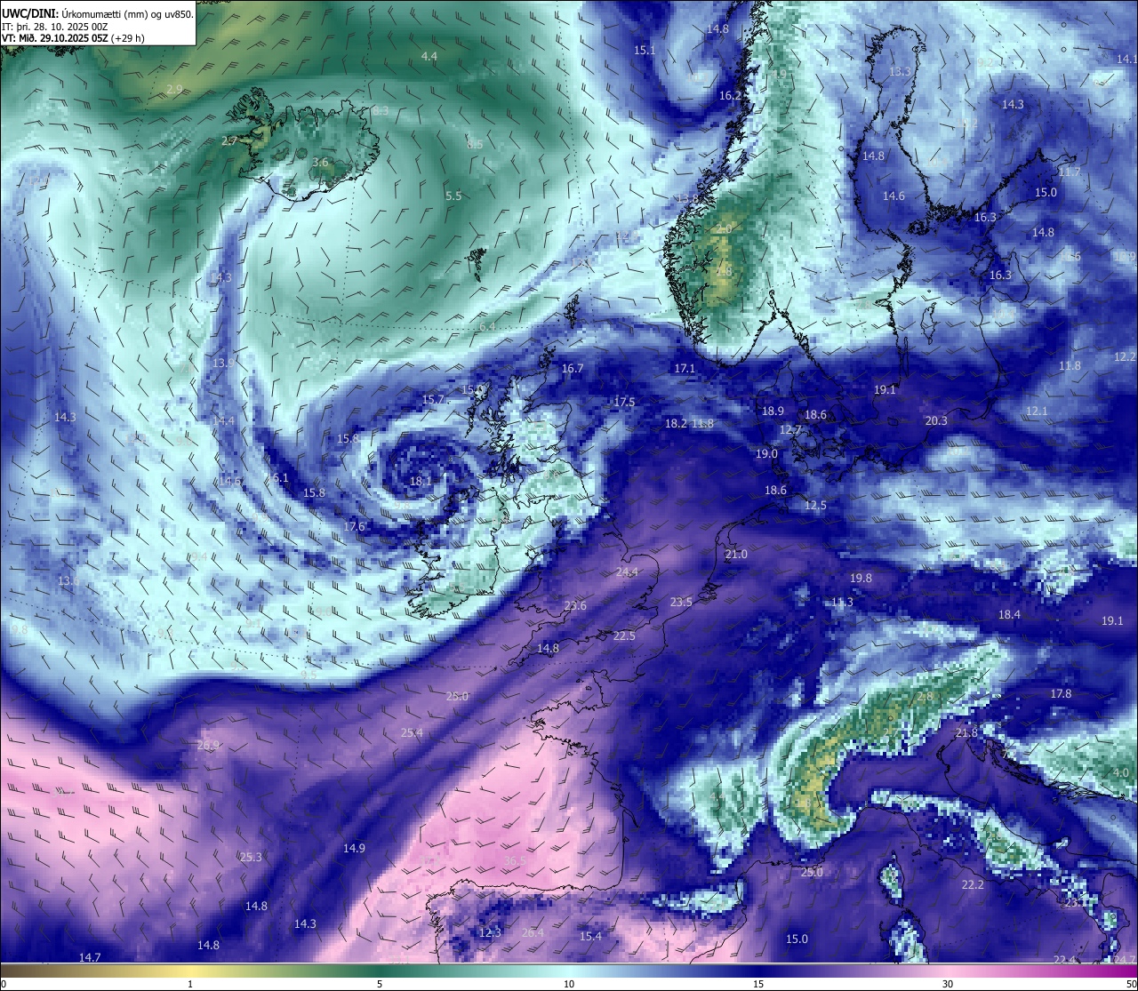This screenshot has height=991, width=1138.
Task: Click the value '8.5' east of Iceland
Action: point(476,144)
